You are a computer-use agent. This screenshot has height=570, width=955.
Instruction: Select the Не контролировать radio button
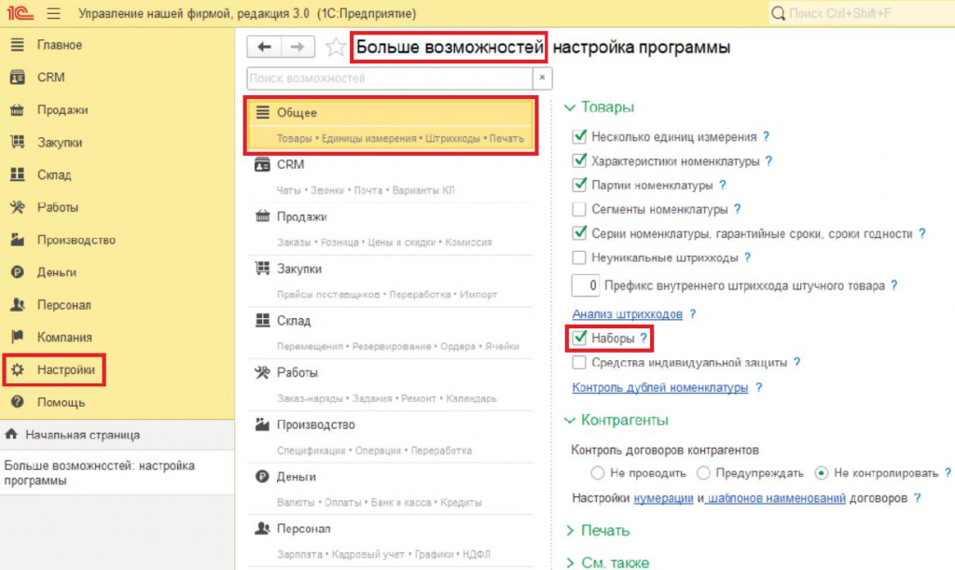822,473
